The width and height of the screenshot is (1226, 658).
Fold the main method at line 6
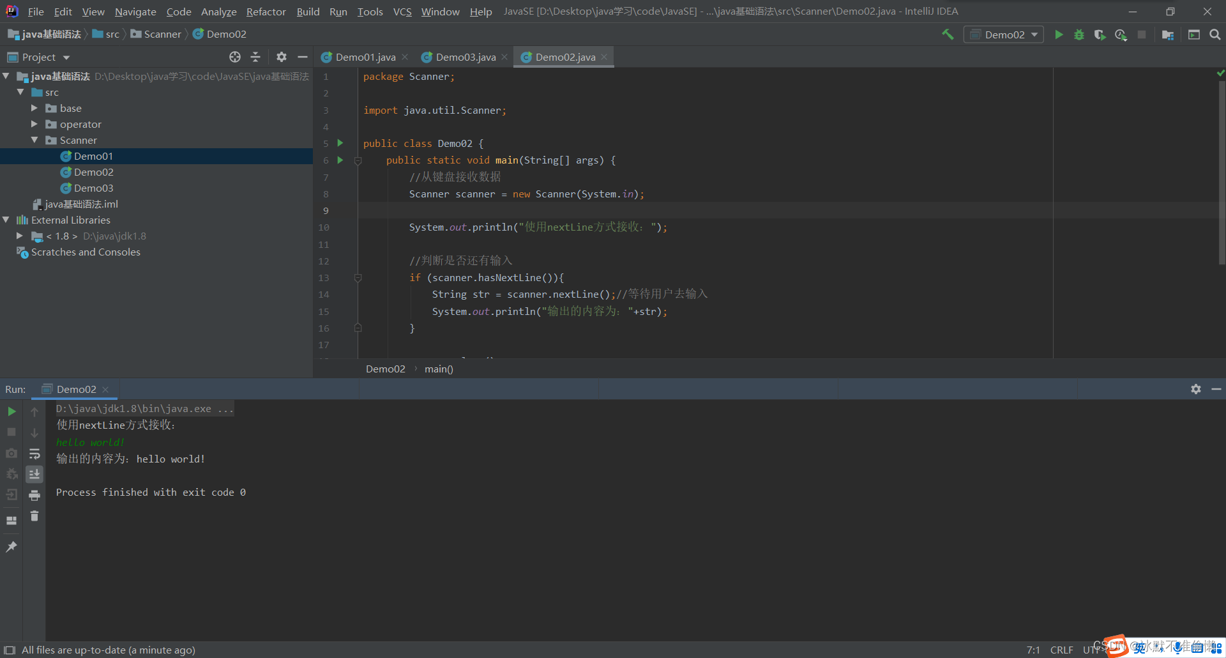(358, 160)
